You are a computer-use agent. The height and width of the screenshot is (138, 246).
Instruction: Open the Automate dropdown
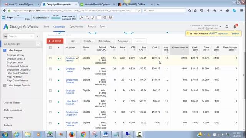124,41
